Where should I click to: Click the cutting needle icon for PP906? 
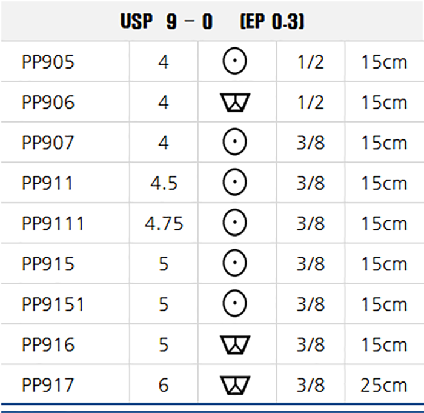pyautogui.click(x=235, y=102)
